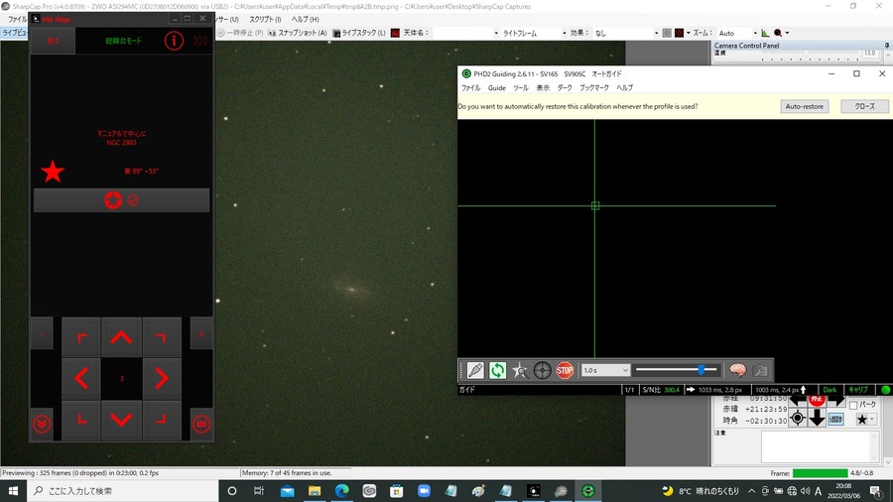Click SharpCap スナップショット button
893x502 pixels.
click(298, 33)
